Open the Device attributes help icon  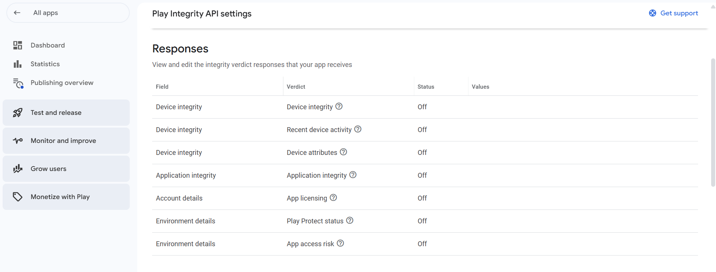point(343,152)
